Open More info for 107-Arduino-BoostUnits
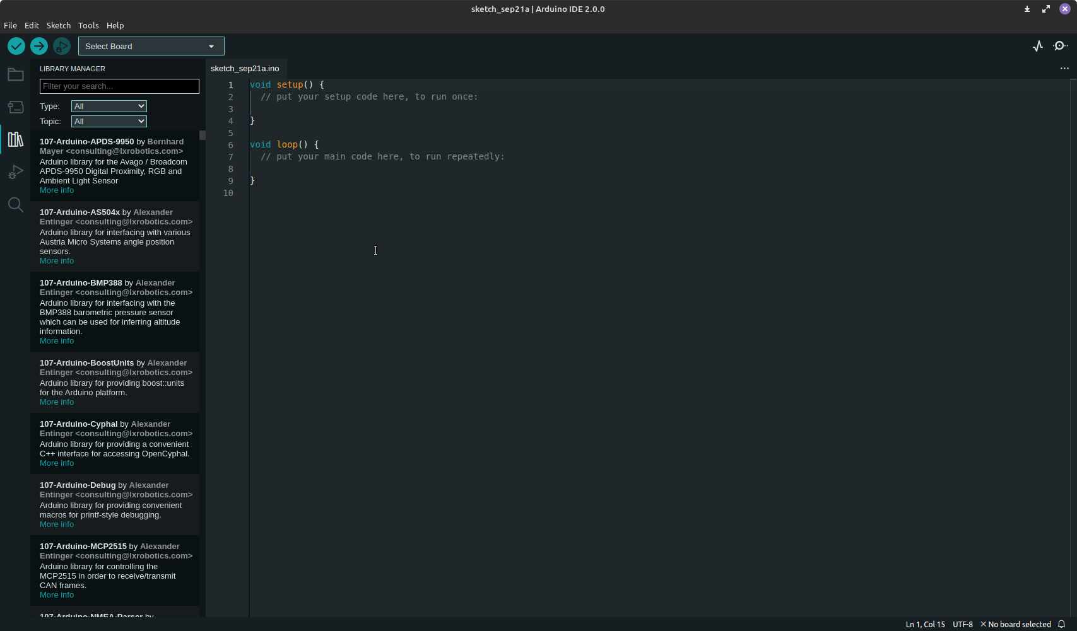 [57, 402]
